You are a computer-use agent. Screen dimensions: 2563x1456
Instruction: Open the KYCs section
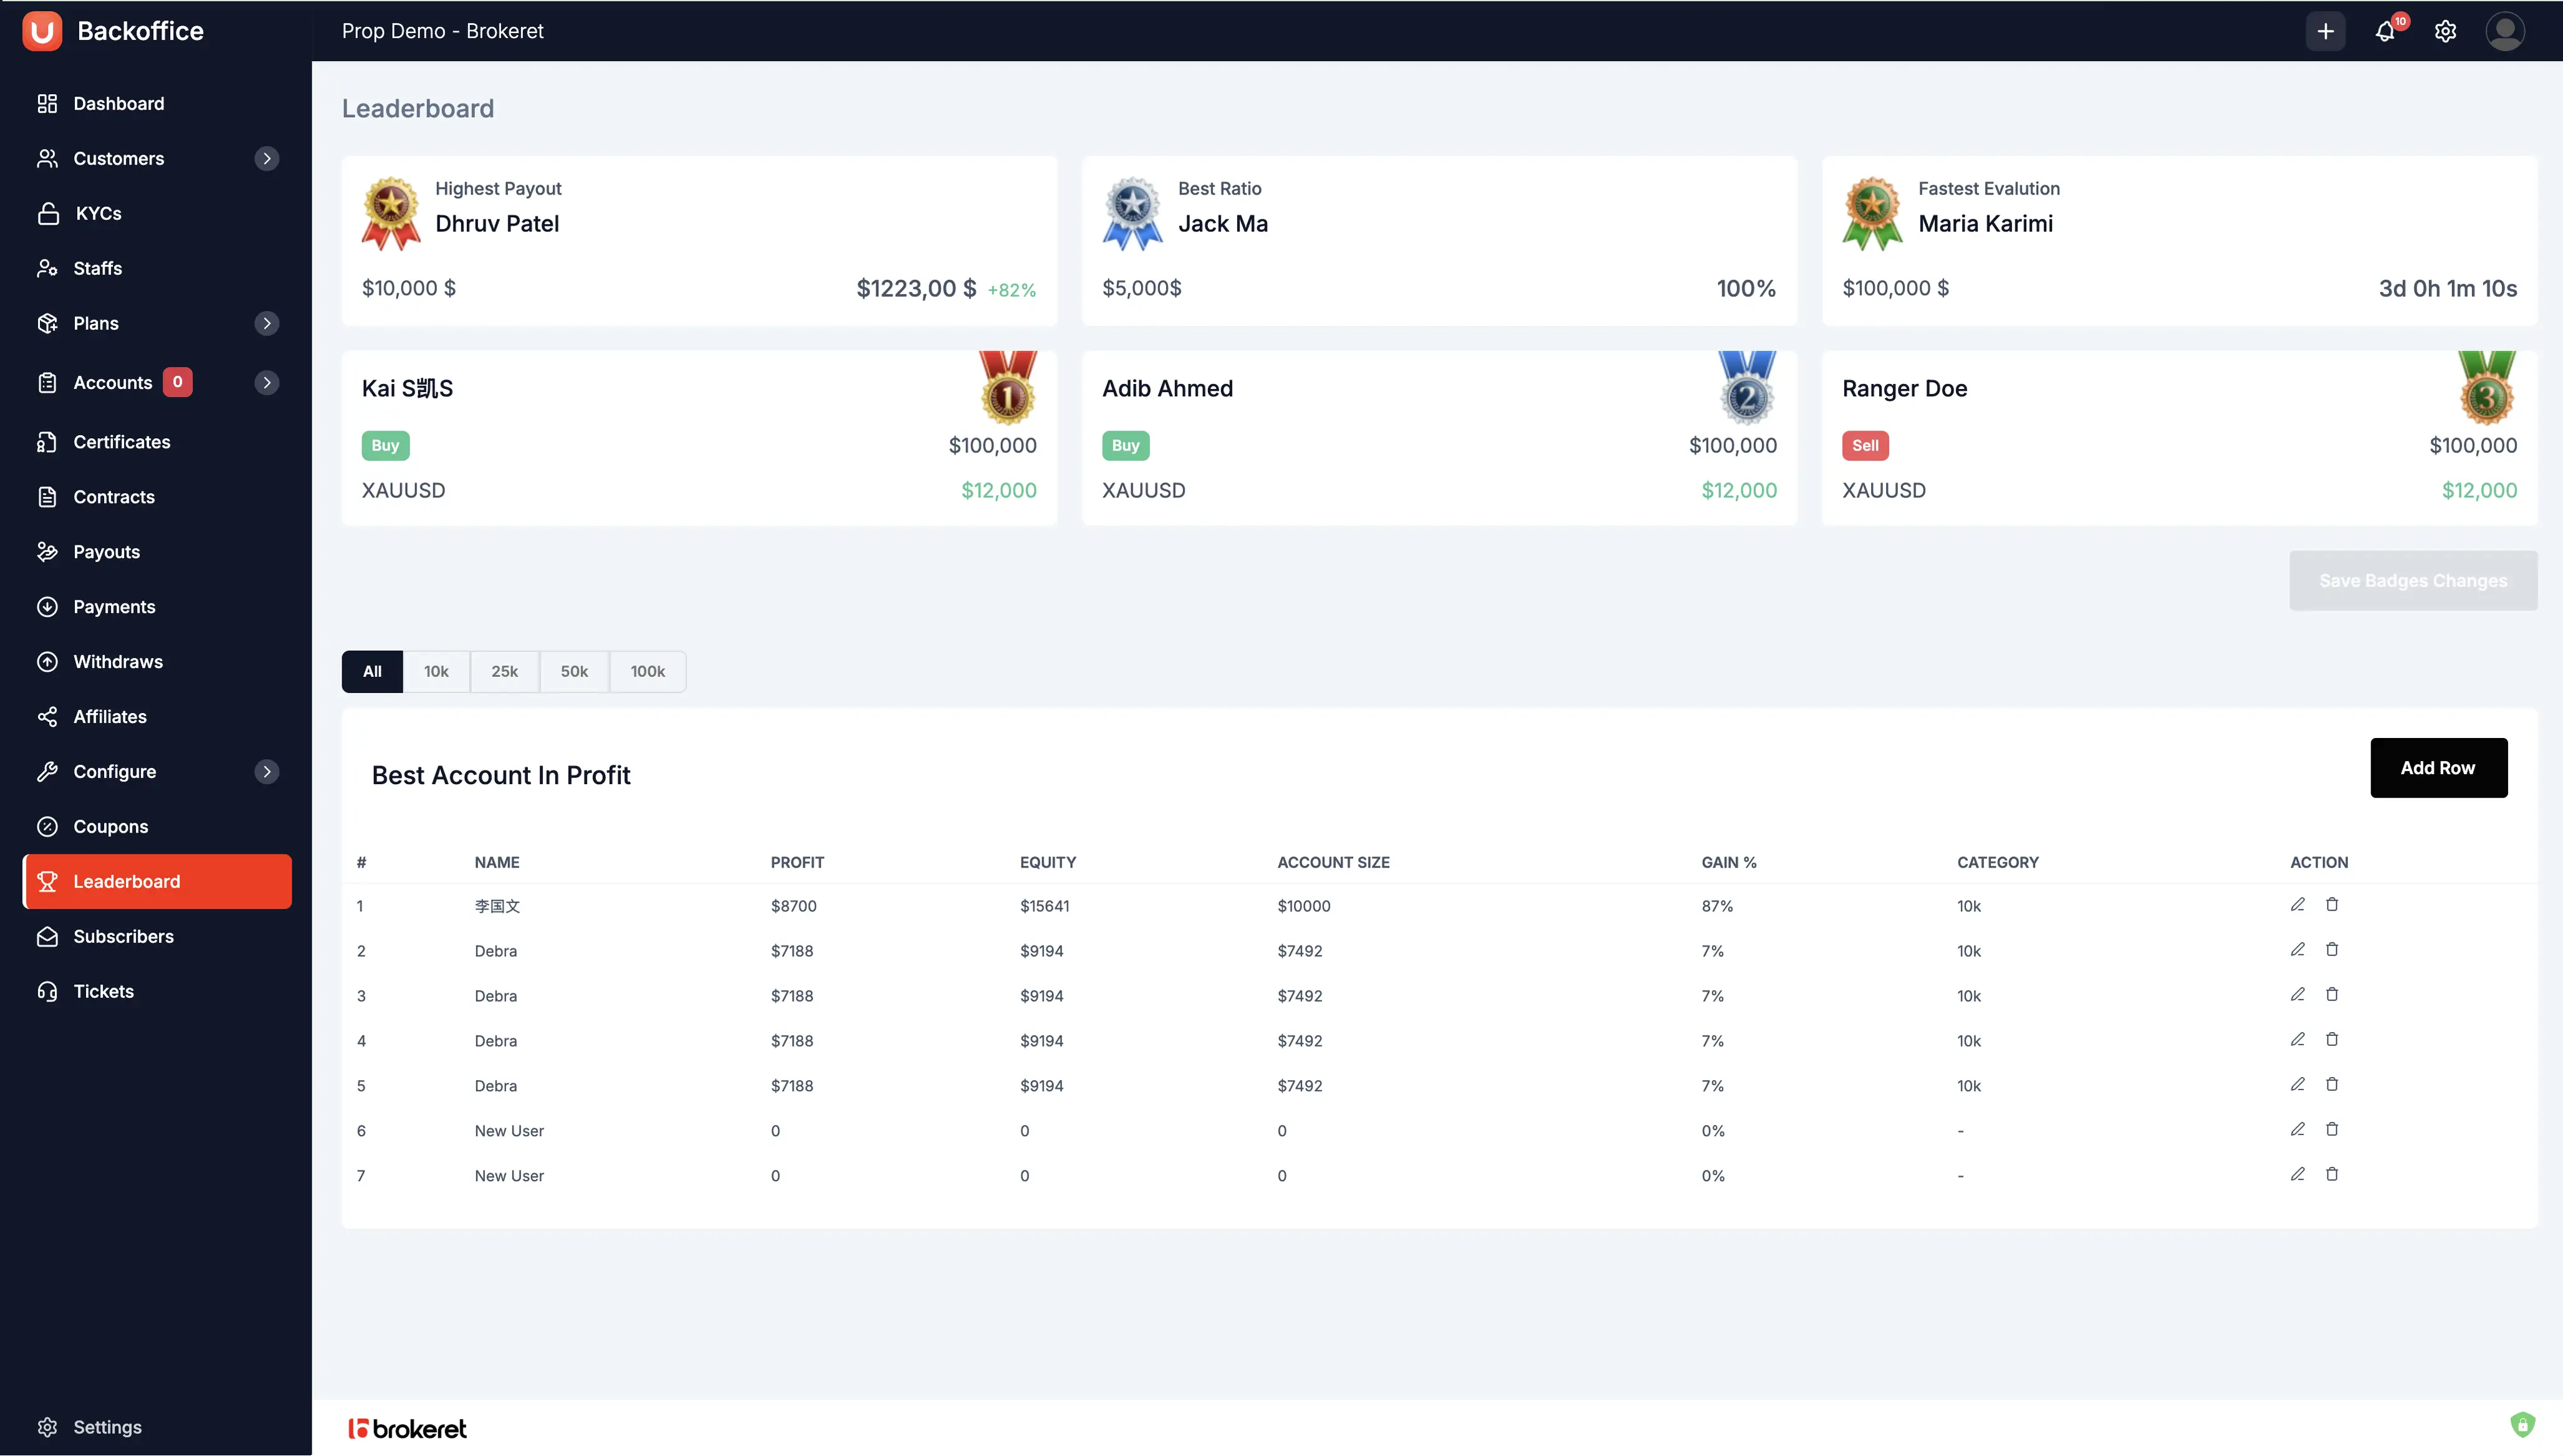click(x=98, y=213)
